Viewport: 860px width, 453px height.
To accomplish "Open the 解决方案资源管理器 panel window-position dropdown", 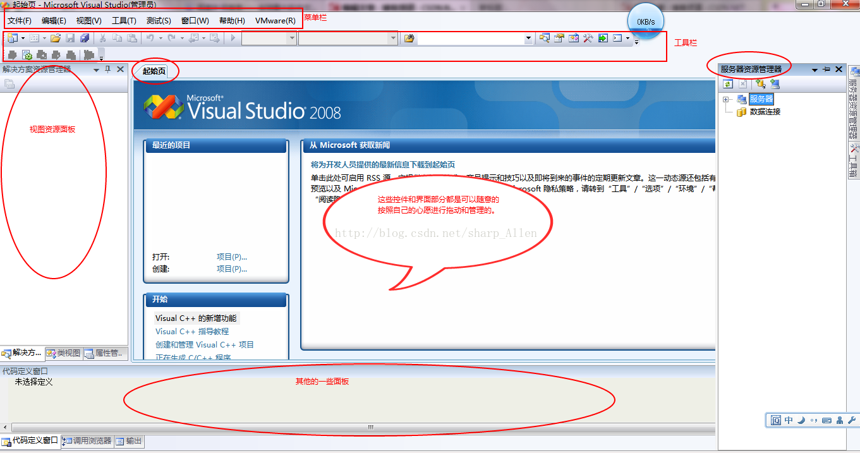I will click(97, 69).
